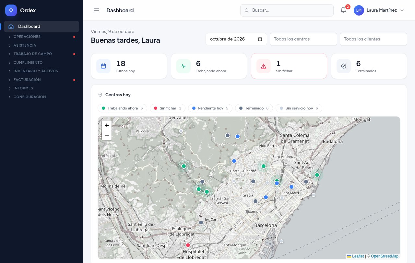415x263 pixels.
Task: Expand the Trabajo de campo section
Action: click(x=41, y=54)
